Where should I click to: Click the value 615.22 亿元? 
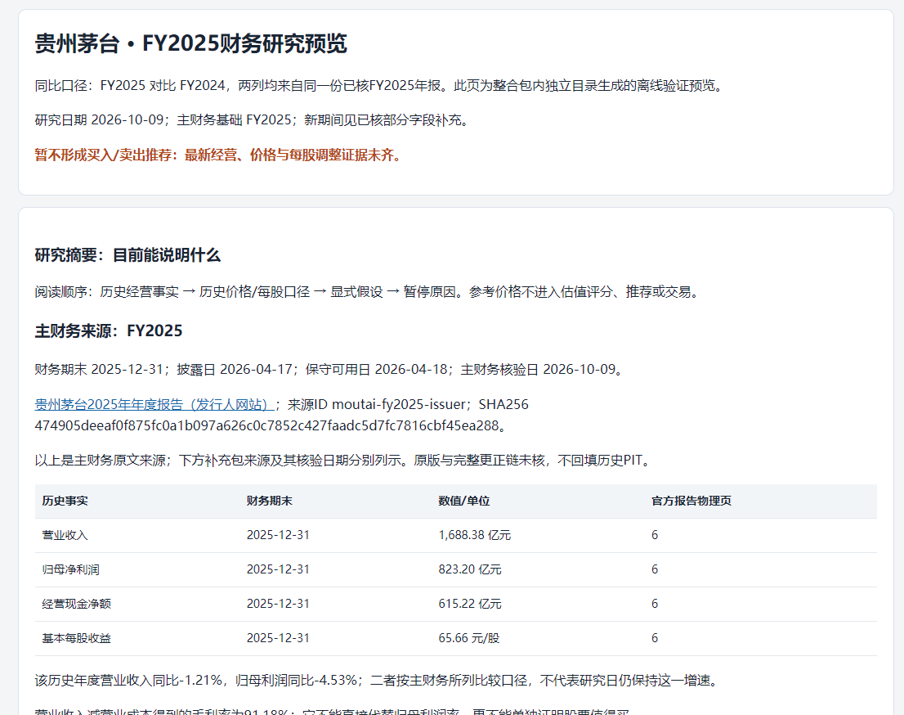pos(470,605)
